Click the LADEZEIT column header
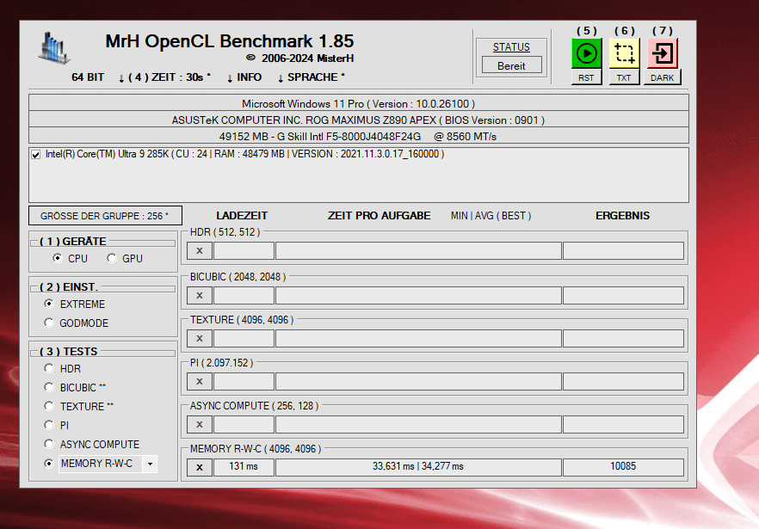 click(x=242, y=216)
